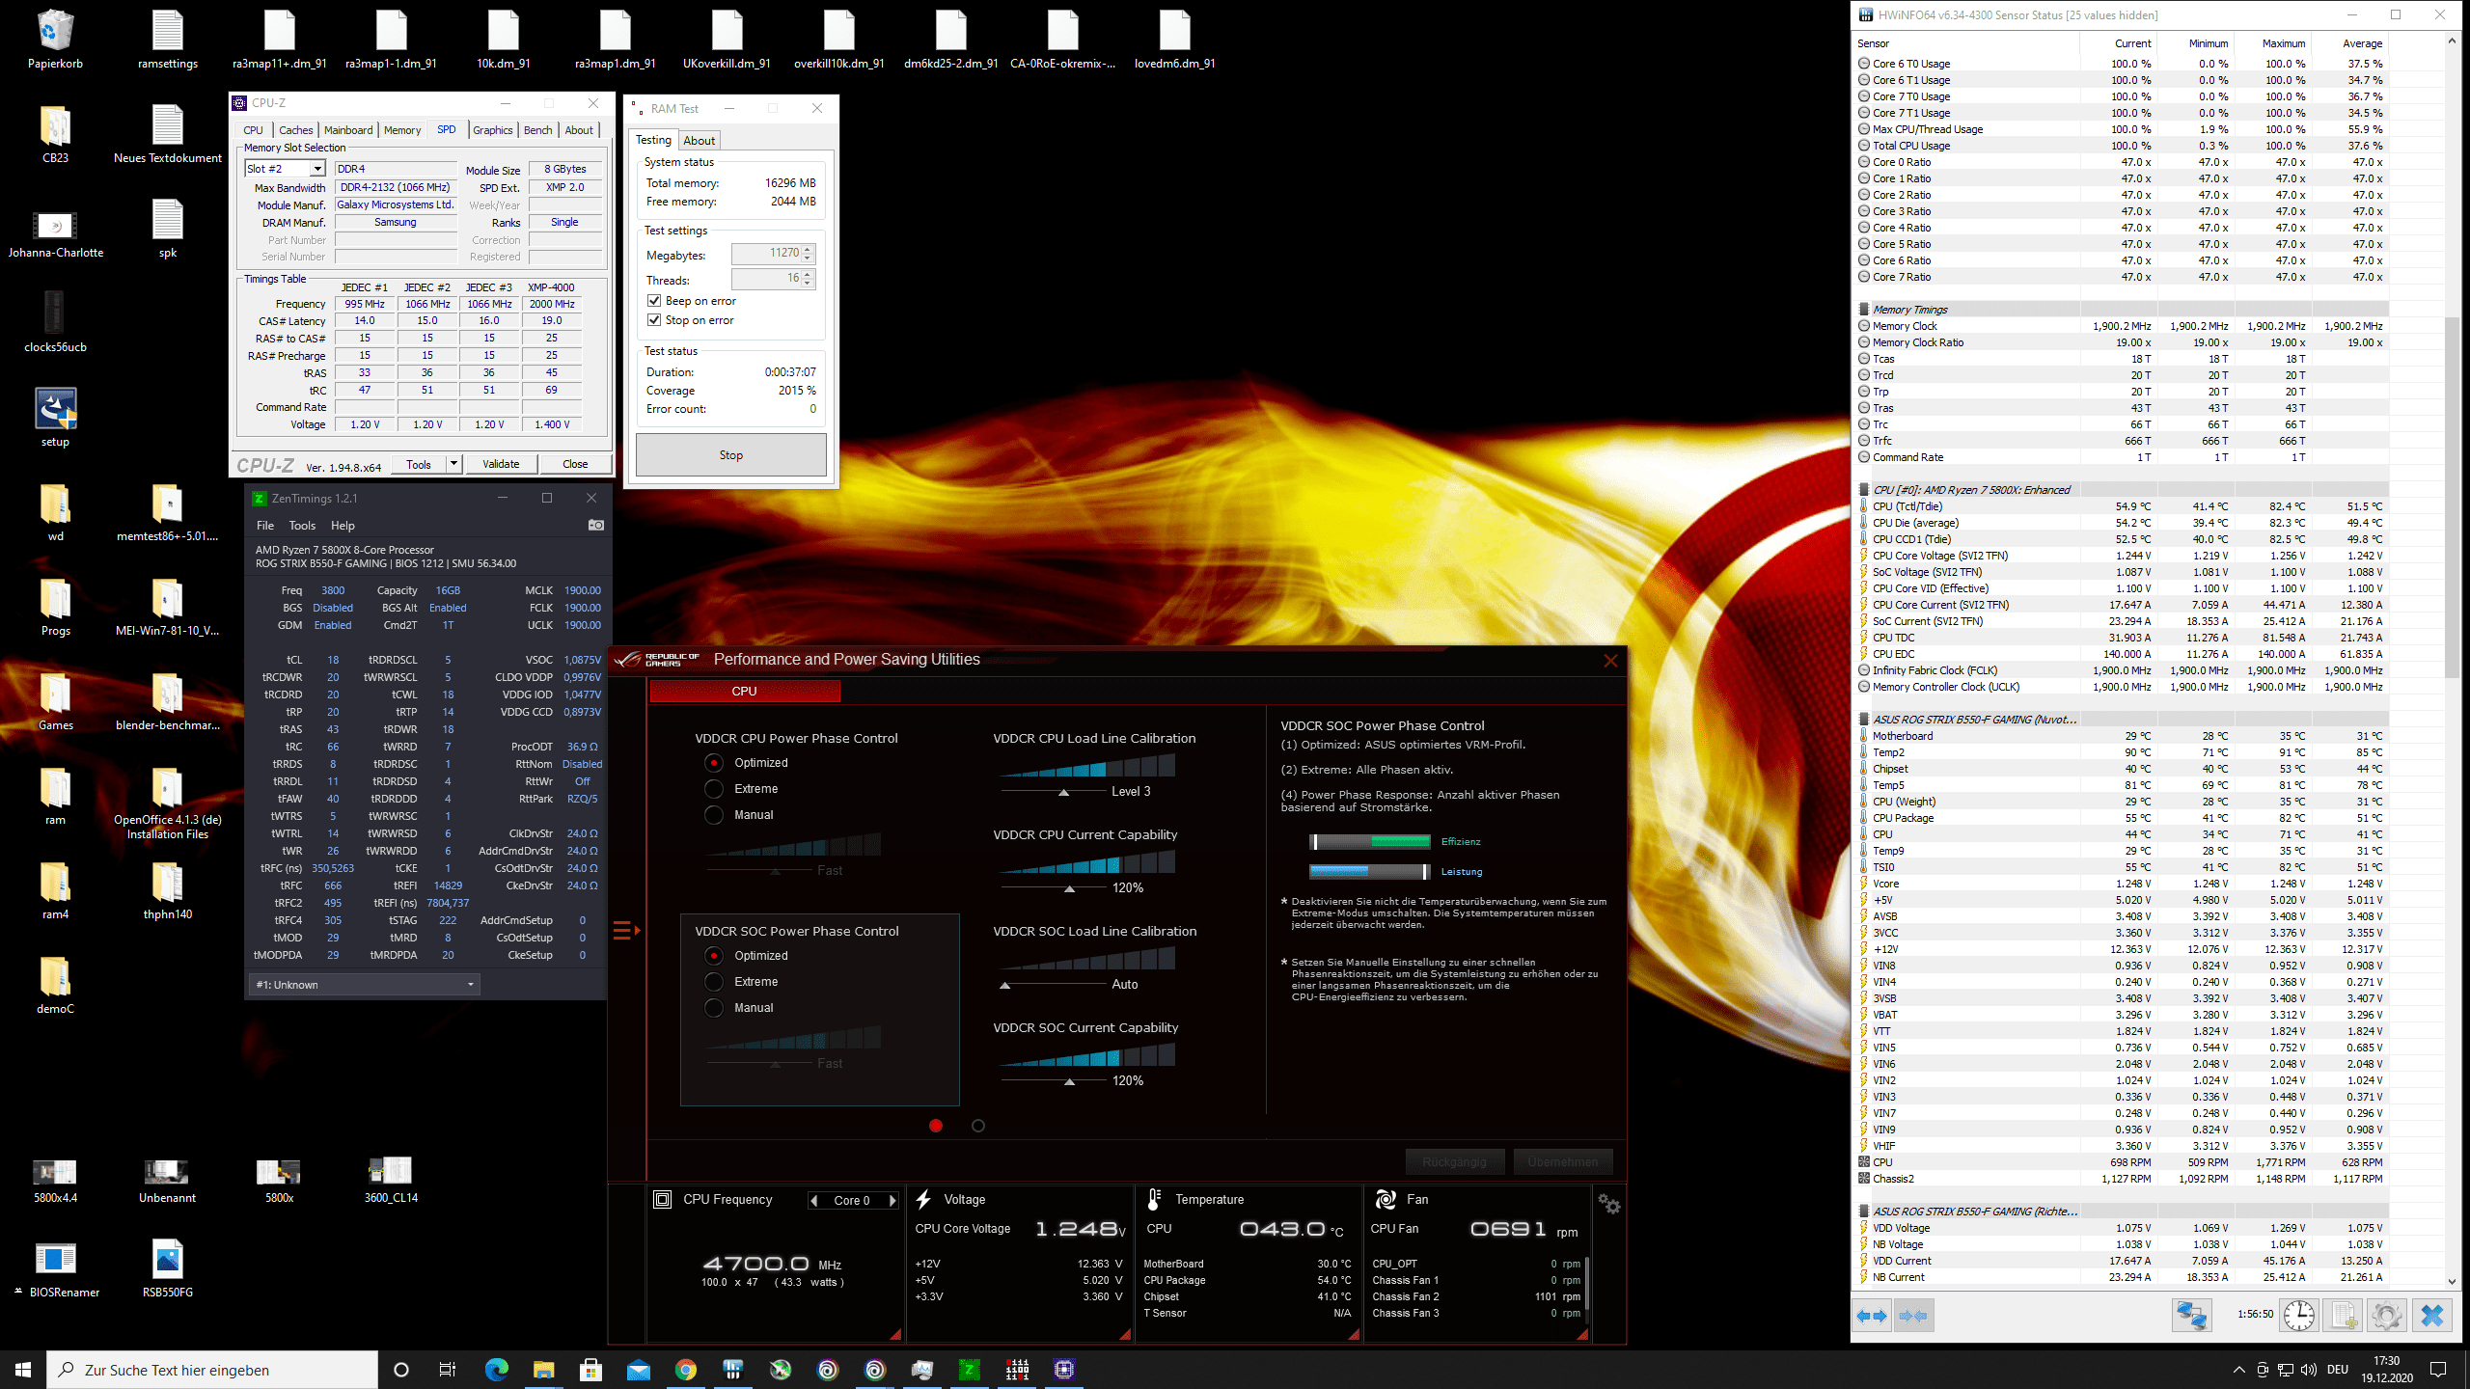Select Extreme for VDDCR CPU Power Phase
The image size is (2470, 1389).
pos(714,789)
